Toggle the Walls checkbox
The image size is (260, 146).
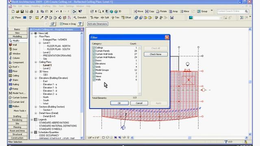pyautogui.click(x=94, y=80)
